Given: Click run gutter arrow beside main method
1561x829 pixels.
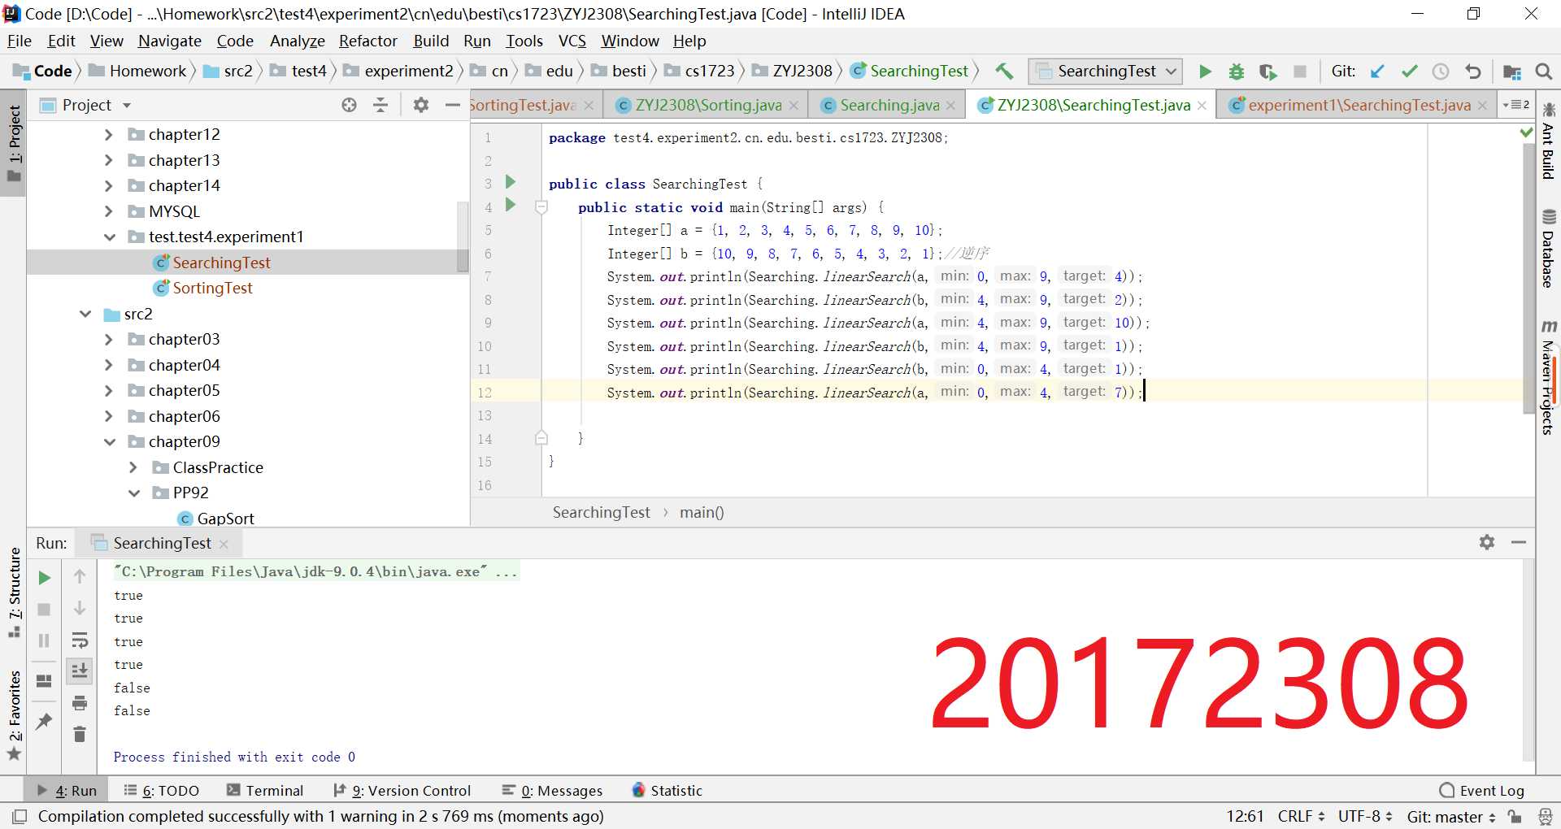Looking at the screenshot, I should pyautogui.click(x=511, y=205).
